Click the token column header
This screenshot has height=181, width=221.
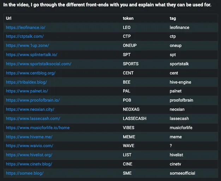pos(128,18)
